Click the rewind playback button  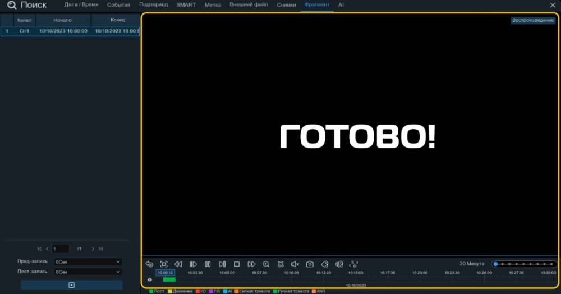[178, 264]
